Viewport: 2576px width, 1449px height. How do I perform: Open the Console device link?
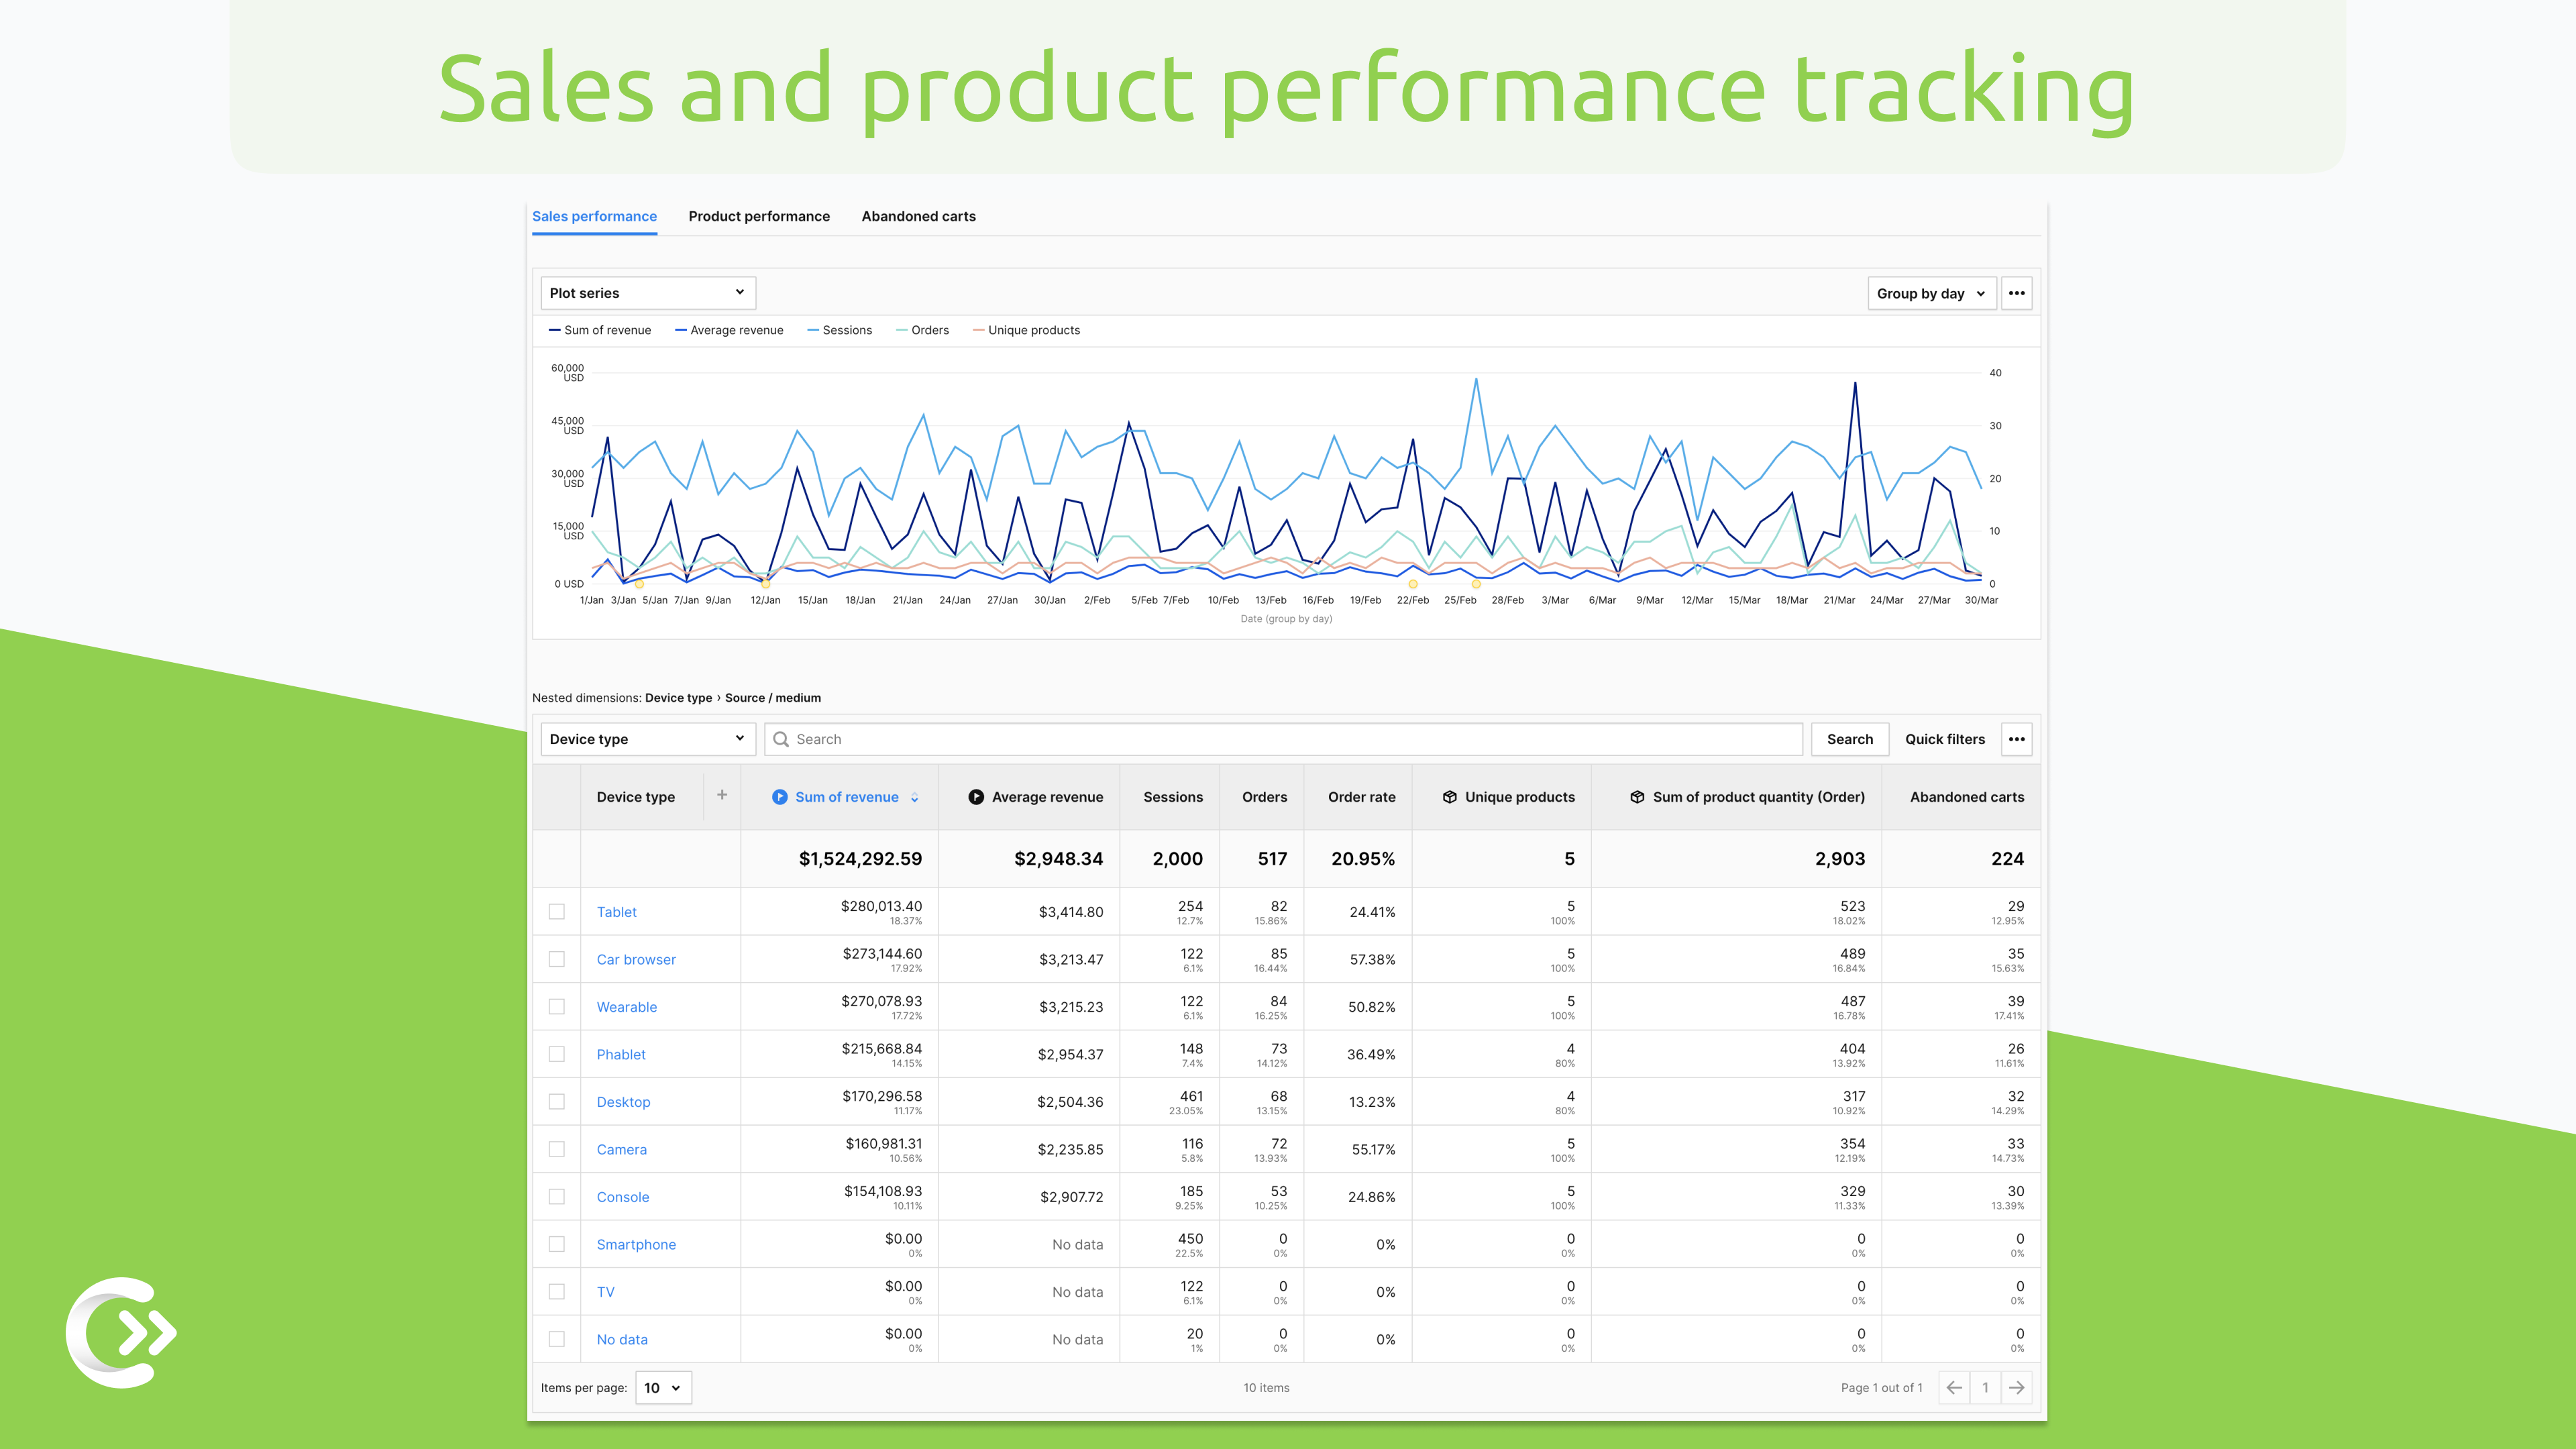pos(622,1197)
